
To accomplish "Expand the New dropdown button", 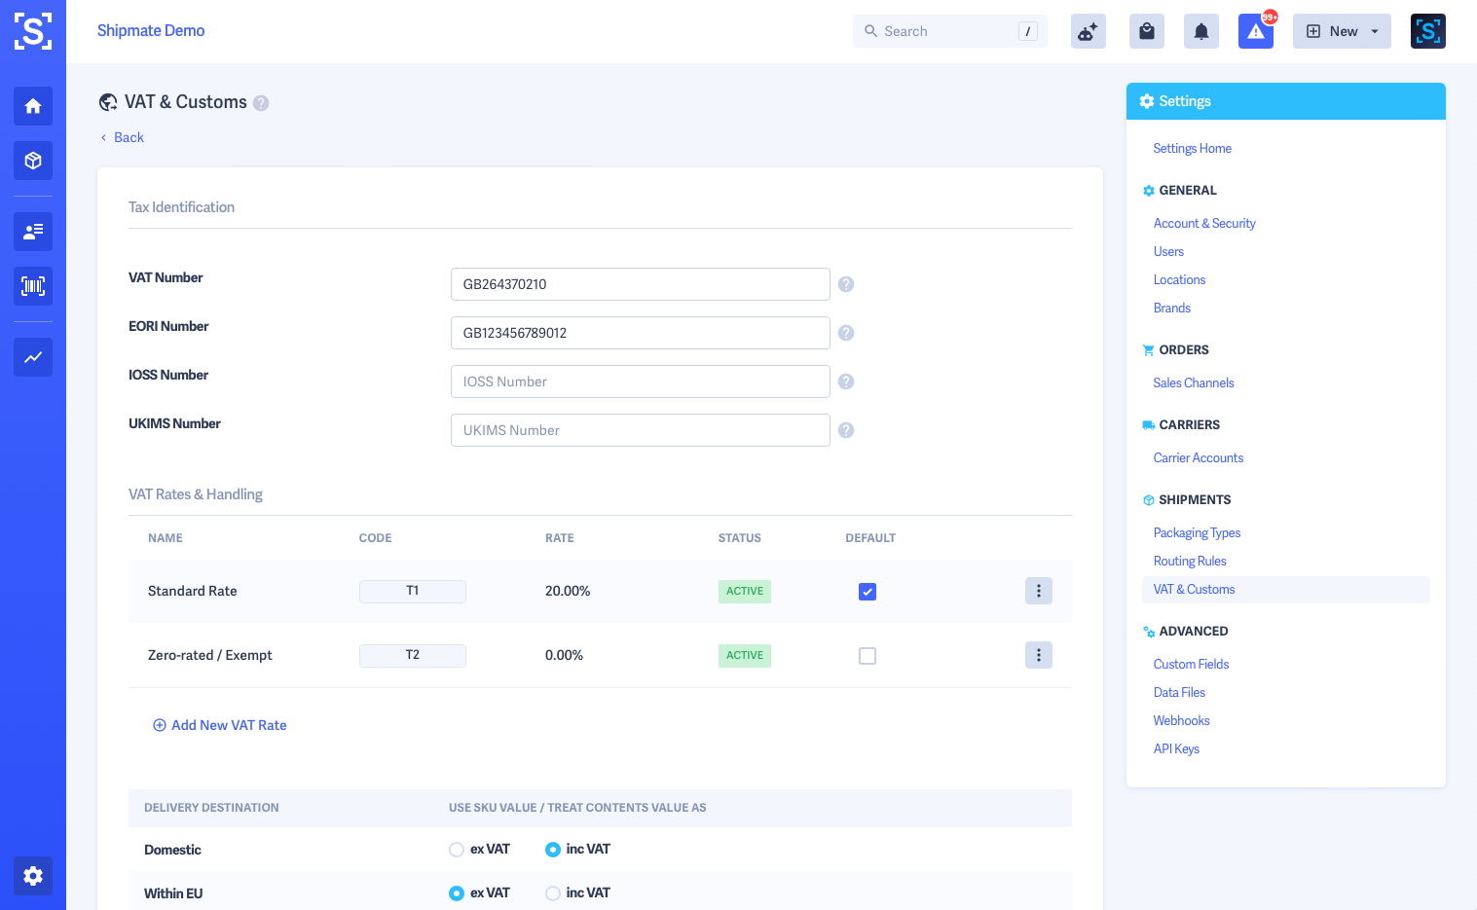I will click(1342, 31).
